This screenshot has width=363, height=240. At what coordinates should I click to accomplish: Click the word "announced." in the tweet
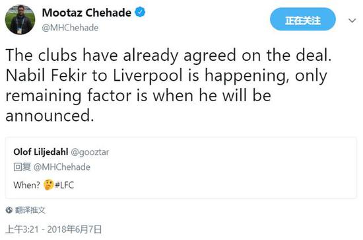[49, 116]
